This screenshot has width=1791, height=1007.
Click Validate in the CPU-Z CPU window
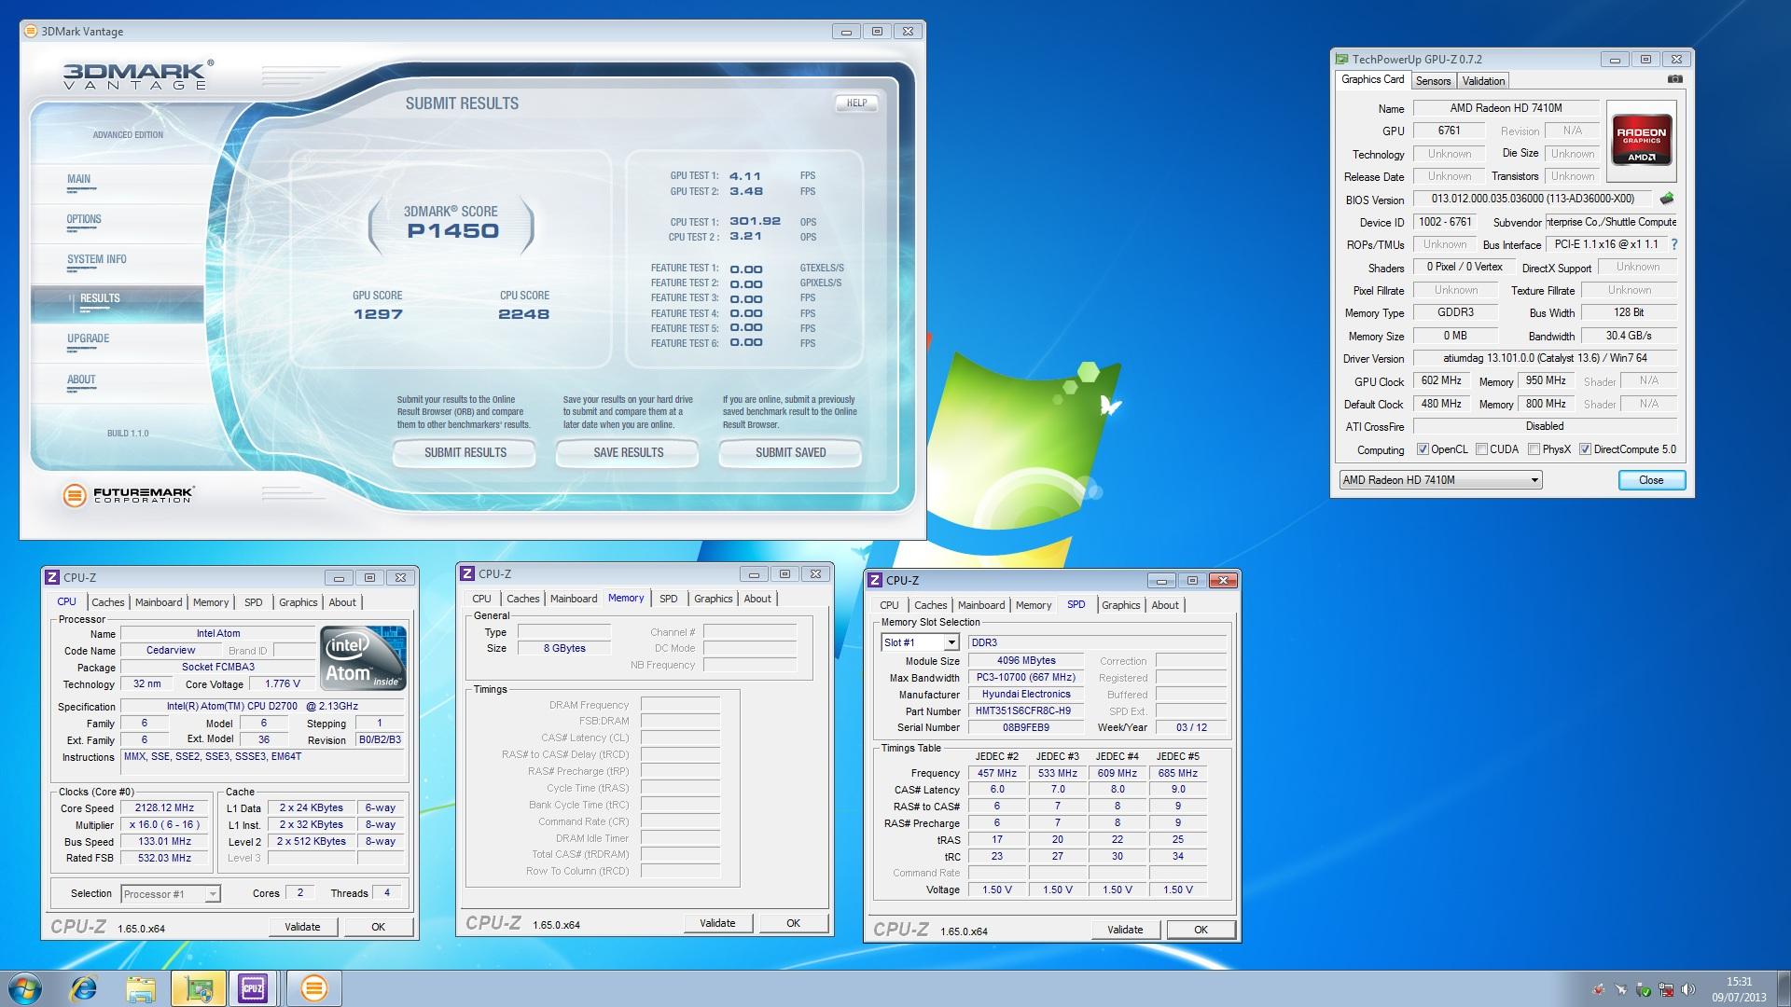302,927
